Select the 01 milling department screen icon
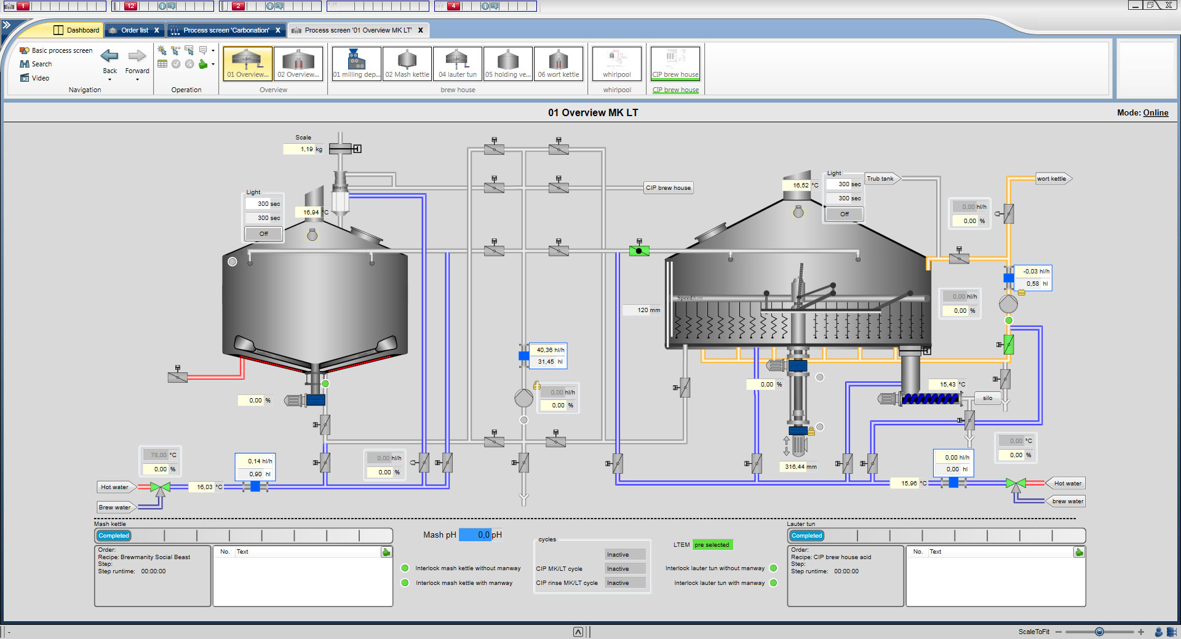1181x639 pixels. [x=357, y=63]
